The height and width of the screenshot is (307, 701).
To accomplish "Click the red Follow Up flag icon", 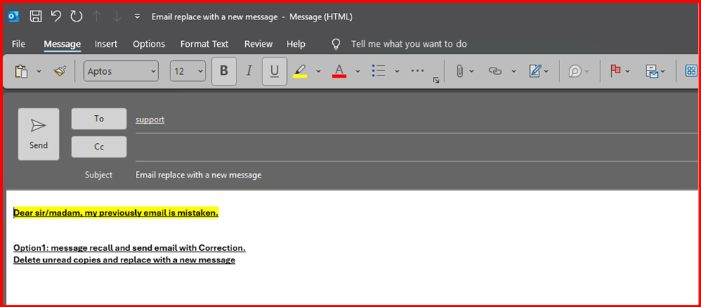I will coord(615,71).
